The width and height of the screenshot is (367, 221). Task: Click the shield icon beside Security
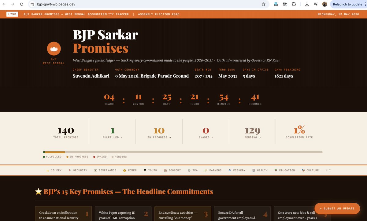[70, 170]
